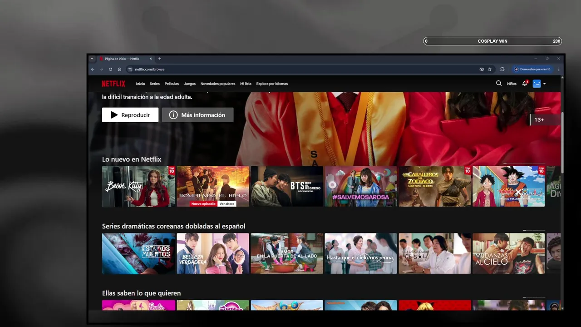Open Hasta que el cielo nos reúna
The image size is (581, 327).
(361, 253)
